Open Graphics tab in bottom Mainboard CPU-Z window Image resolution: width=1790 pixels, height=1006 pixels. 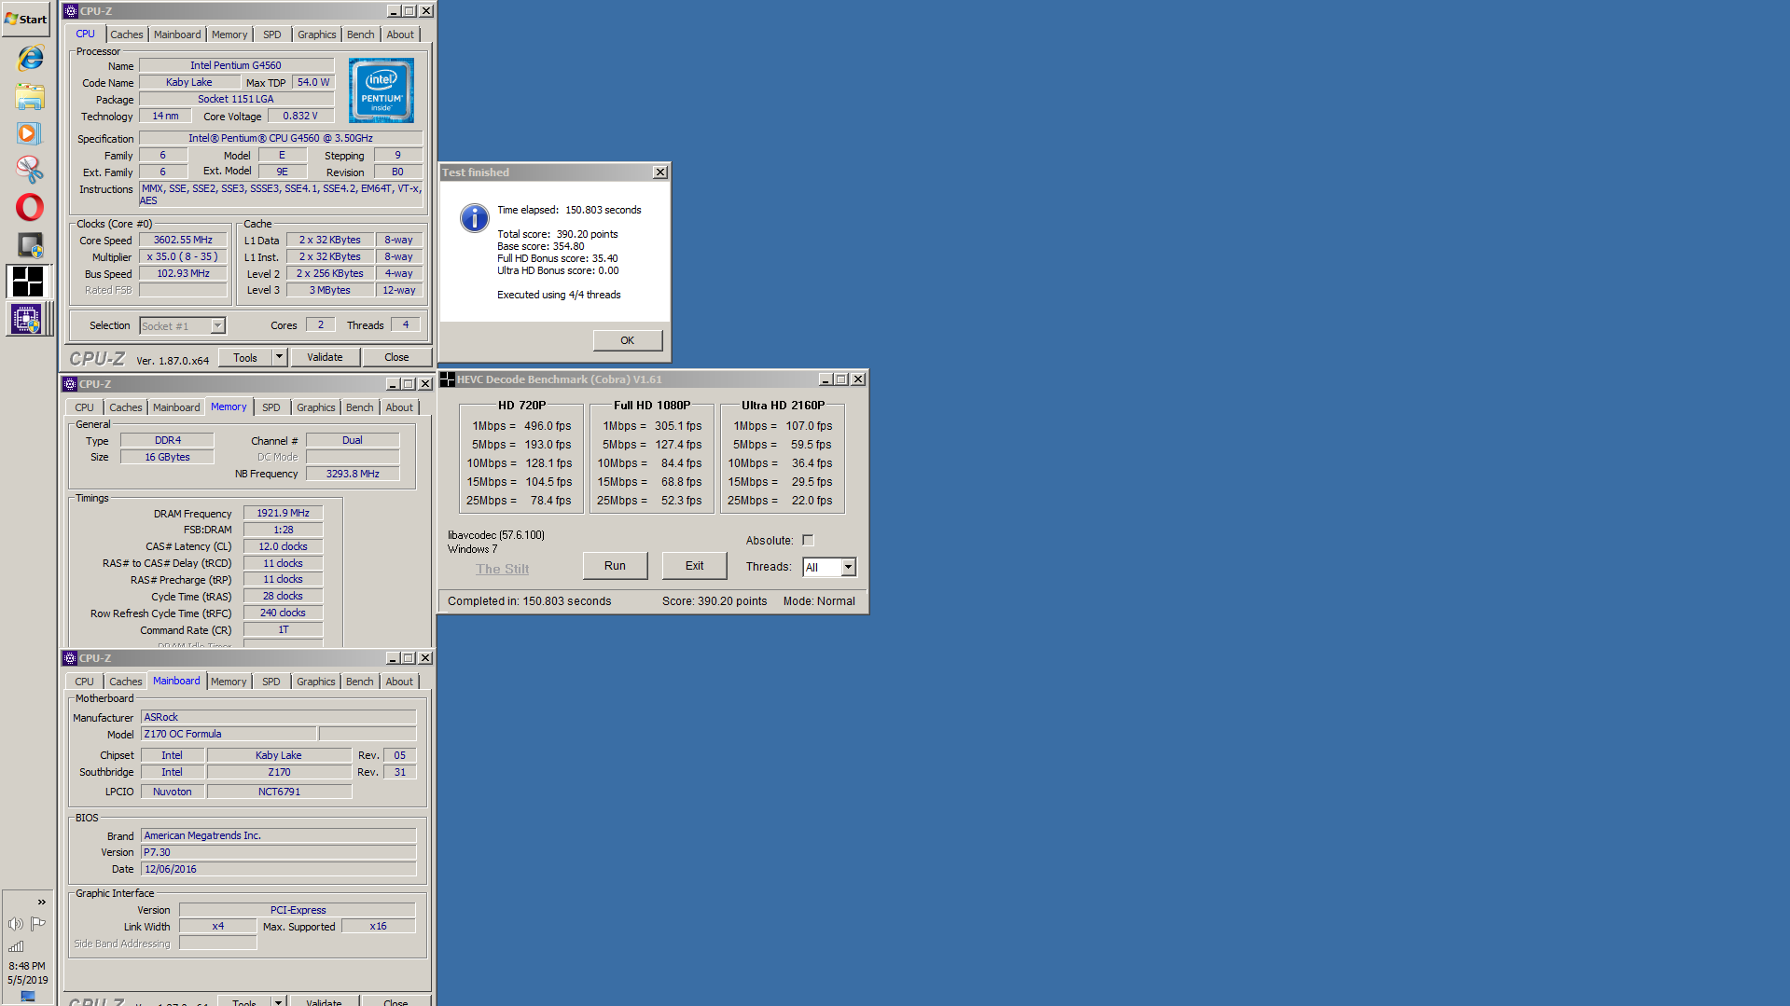(316, 682)
